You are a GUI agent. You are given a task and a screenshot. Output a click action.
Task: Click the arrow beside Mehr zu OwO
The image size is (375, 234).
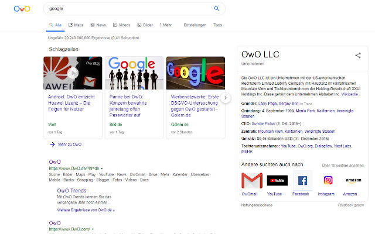(52, 144)
